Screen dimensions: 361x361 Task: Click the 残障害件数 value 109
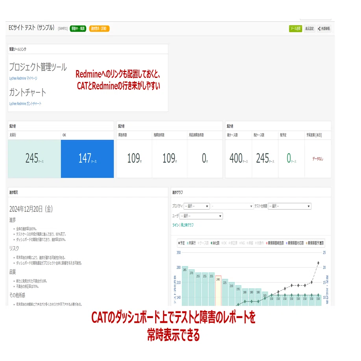coord(170,159)
